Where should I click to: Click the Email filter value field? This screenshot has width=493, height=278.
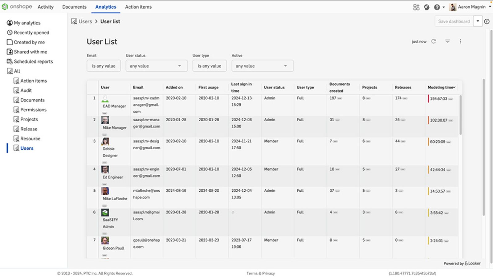[x=104, y=65]
